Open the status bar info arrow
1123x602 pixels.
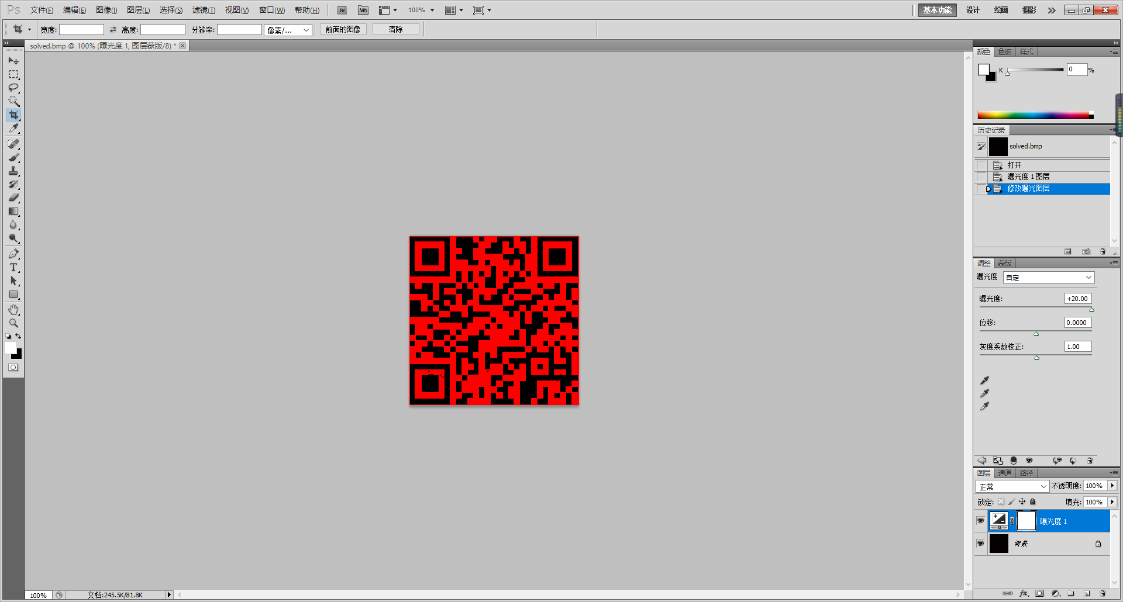point(169,595)
